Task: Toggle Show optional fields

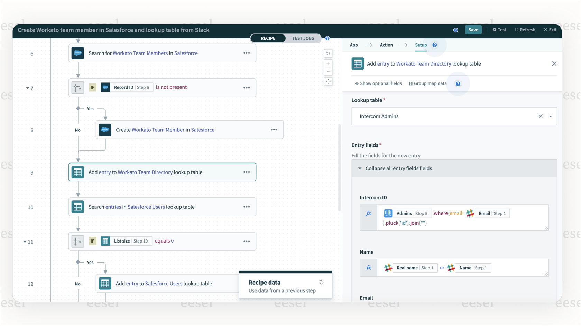Action: pos(378,83)
